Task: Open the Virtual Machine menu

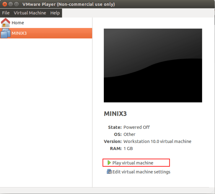Action: pos(30,13)
